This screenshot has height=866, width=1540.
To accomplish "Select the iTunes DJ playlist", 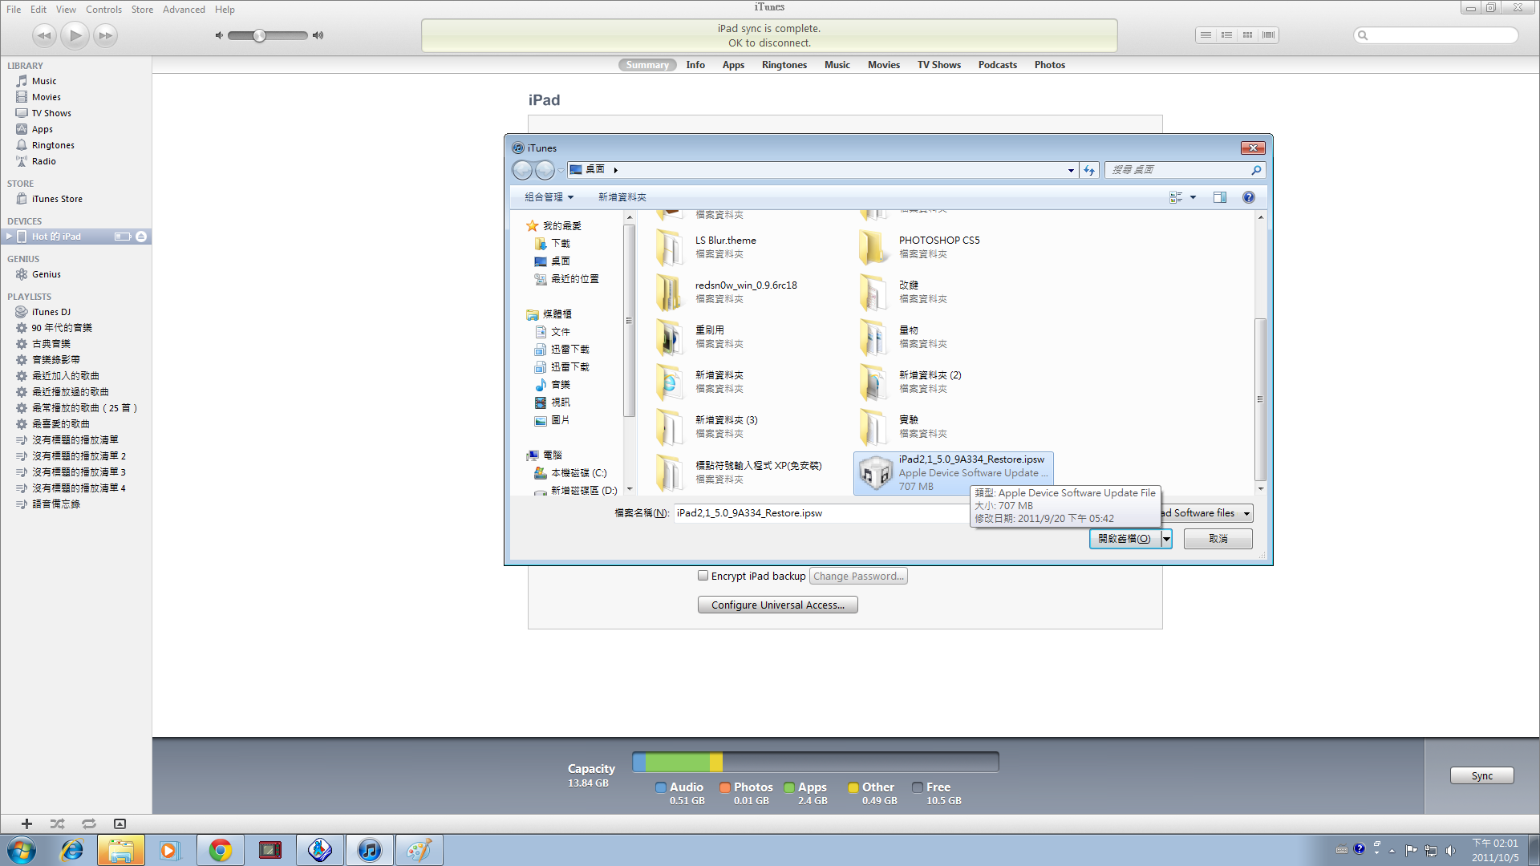I will (x=51, y=312).
